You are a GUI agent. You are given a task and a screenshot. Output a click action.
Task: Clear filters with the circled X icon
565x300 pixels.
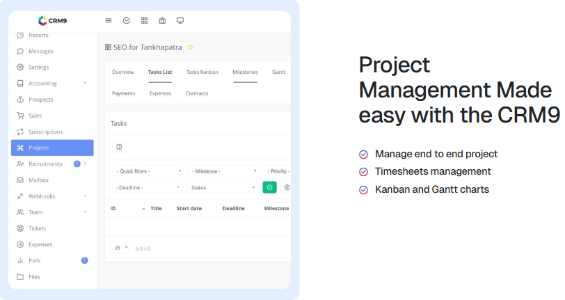pyautogui.click(x=287, y=187)
